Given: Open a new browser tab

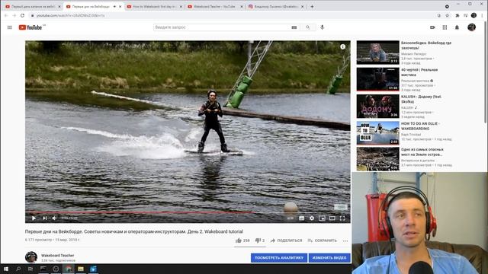Looking at the screenshot, I should (x=312, y=6).
